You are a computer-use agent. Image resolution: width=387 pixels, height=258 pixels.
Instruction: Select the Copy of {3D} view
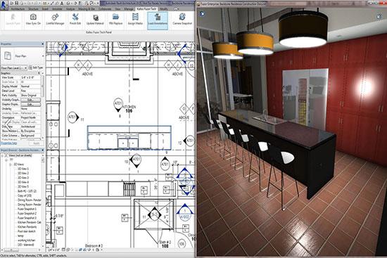point(25,195)
